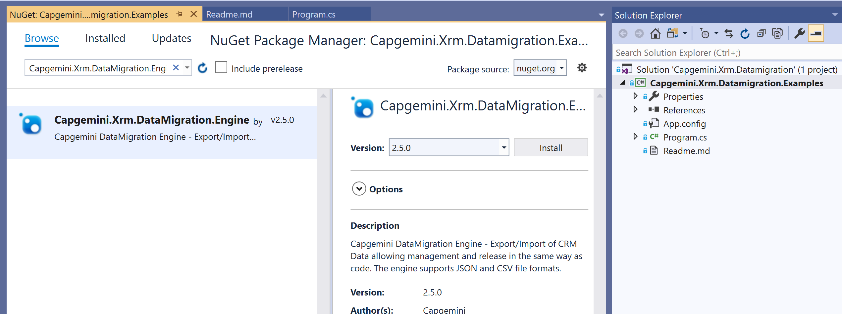Image resolution: width=842 pixels, height=314 pixels.
Task: Click the Description heading in details pane
Action: [x=375, y=225]
